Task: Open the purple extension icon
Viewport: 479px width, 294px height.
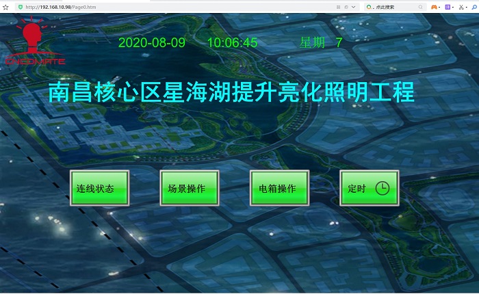Action: pos(449,6)
